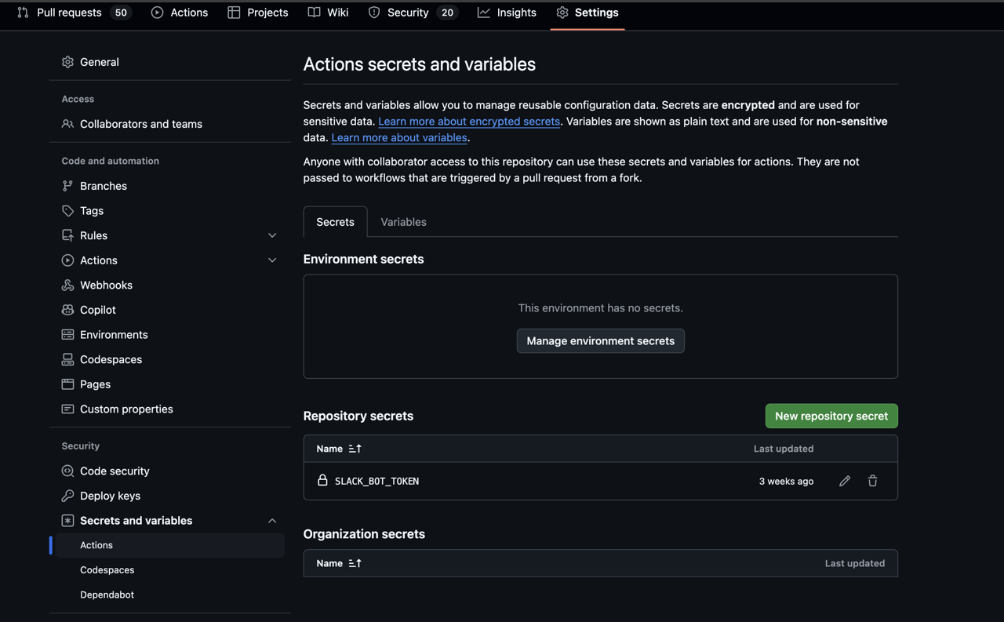Image resolution: width=1004 pixels, height=622 pixels.
Task: Click the Projects table icon in top nav
Action: [234, 13]
